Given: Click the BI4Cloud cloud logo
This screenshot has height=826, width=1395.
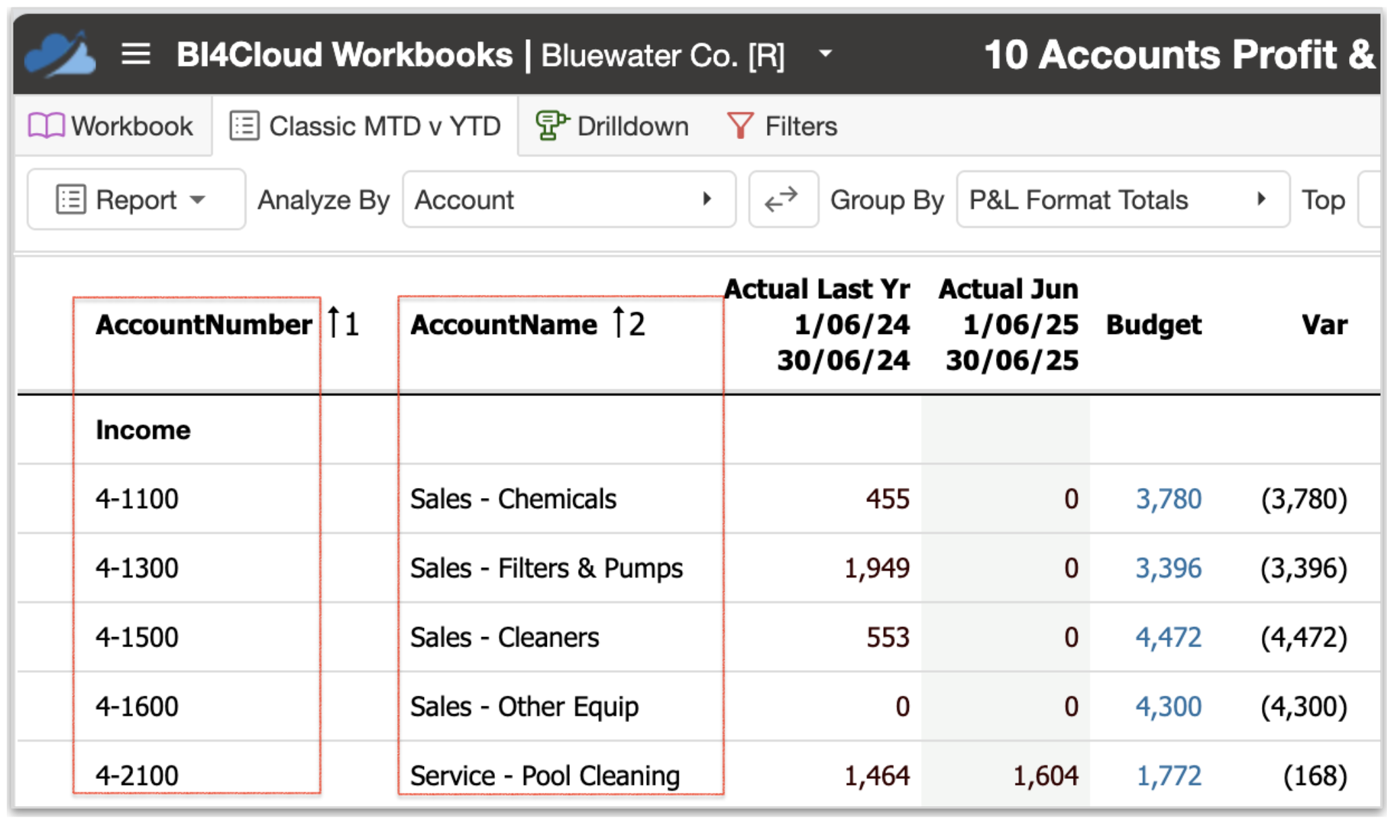Looking at the screenshot, I should tap(60, 55).
